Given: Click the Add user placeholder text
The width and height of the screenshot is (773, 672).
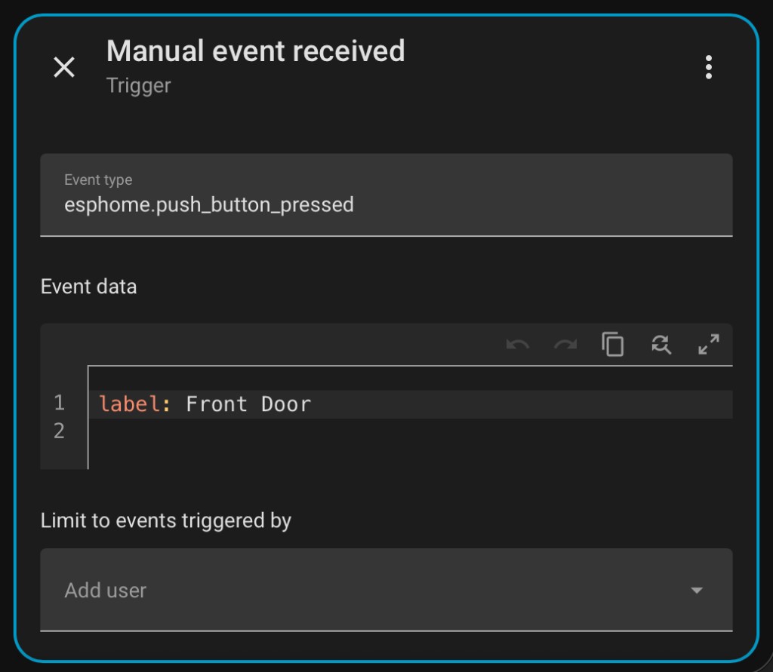Looking at the screenshot, I should (x=105, y=591).
